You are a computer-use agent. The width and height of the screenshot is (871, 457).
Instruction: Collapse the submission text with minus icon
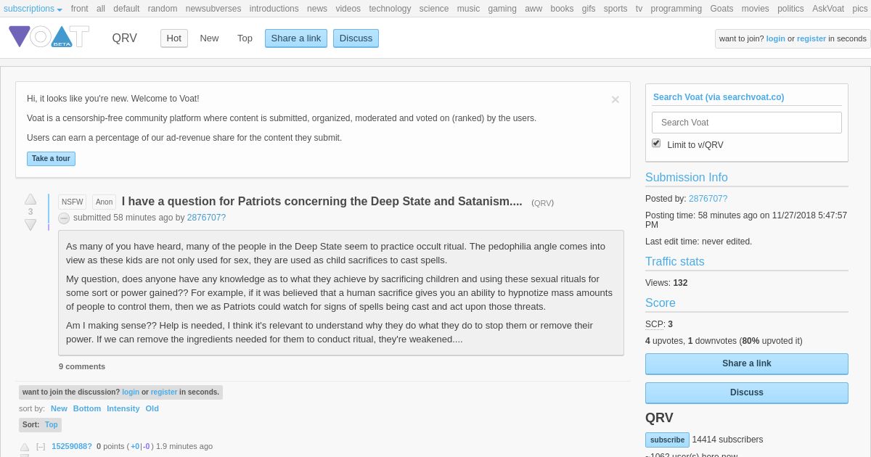click(x=64, y=218)
